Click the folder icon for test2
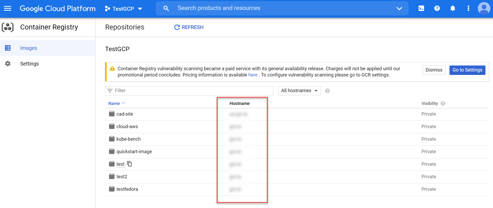 (x=112, y=176)
